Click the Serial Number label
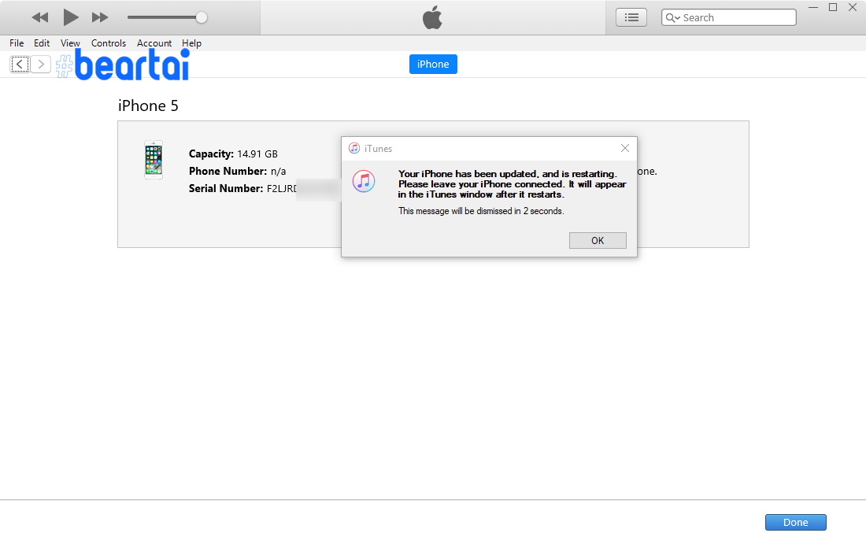The height and width of the screenshot is (544, 866). pos(226,188)
